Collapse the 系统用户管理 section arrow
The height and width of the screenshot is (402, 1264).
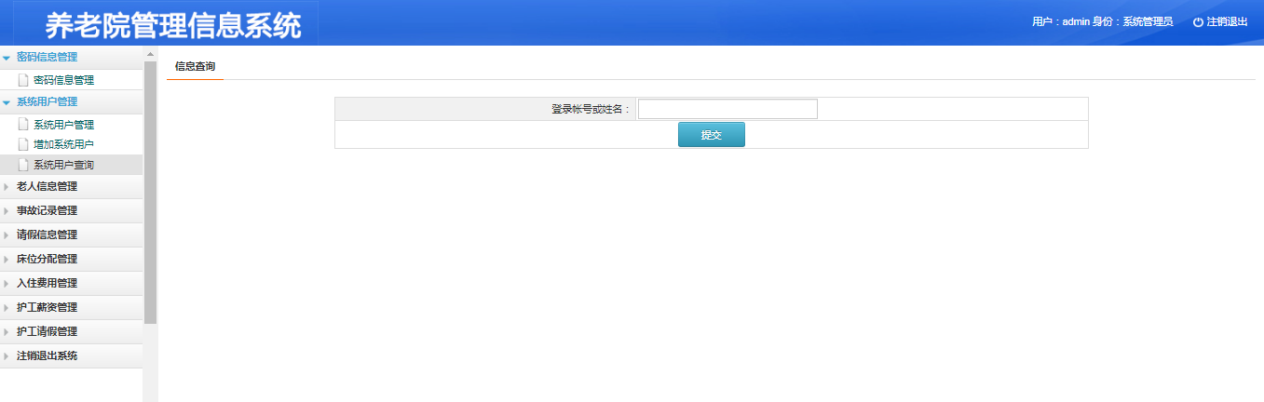pos(7,102)
